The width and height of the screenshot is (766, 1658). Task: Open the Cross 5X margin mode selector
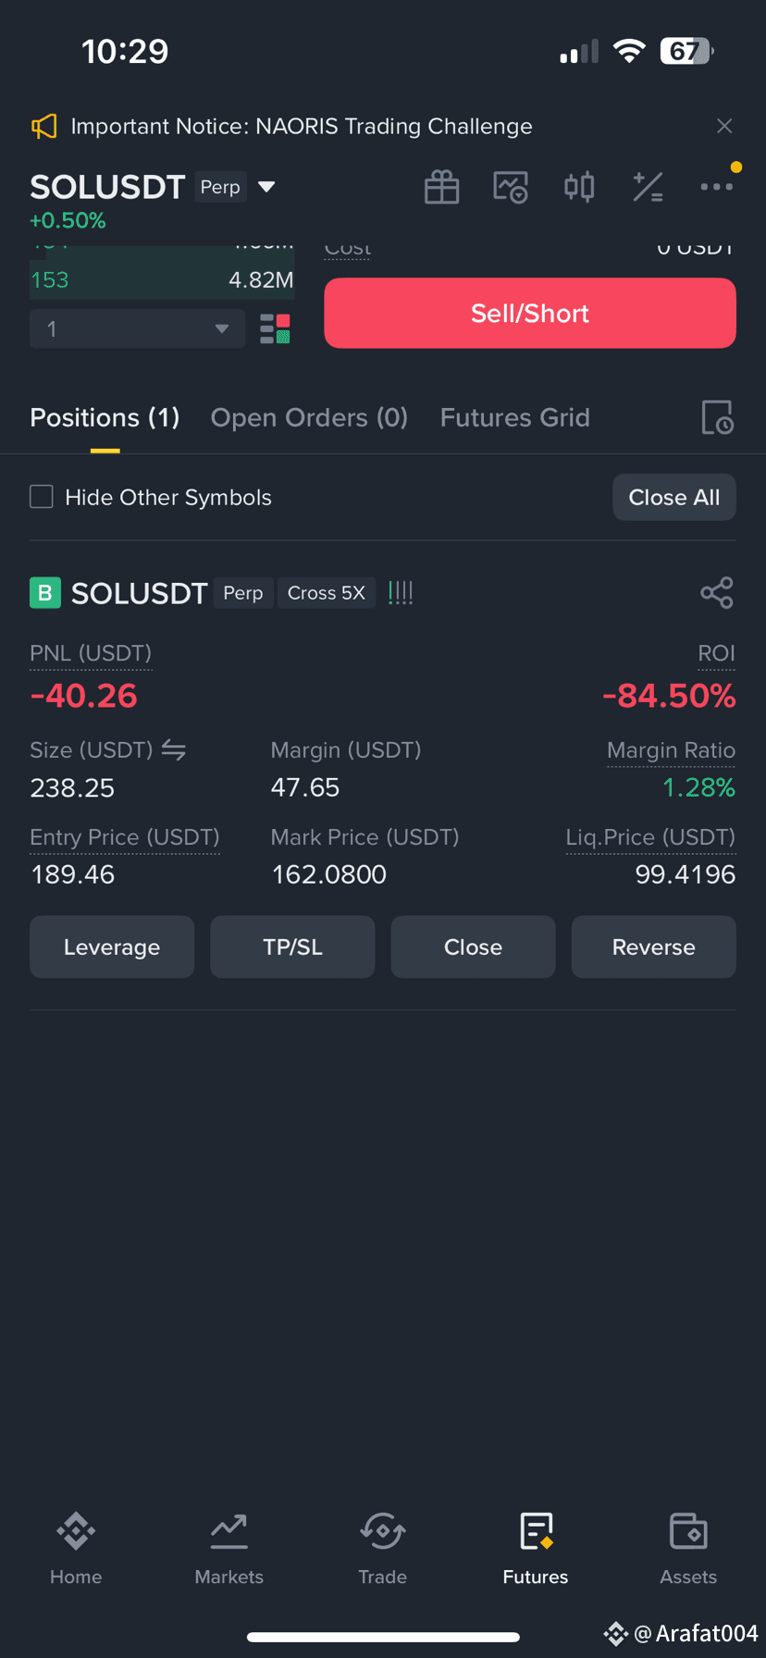[x=326, y=593]
